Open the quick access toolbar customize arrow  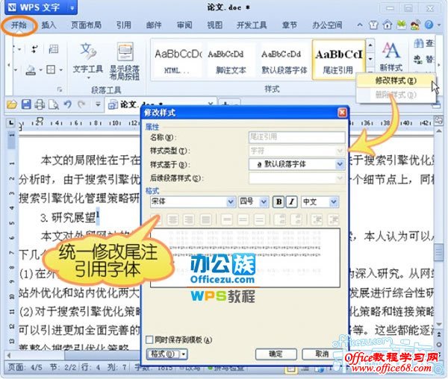point(98,104)
